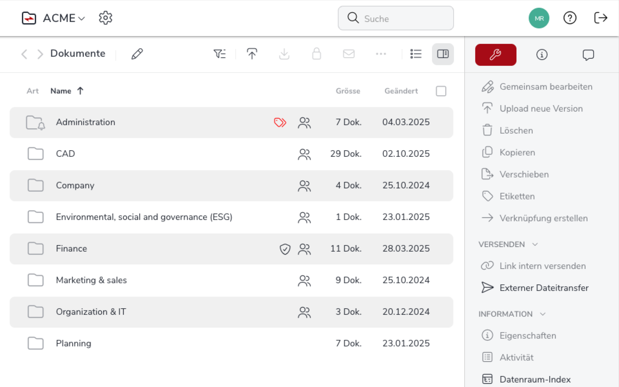The height and width of the screenshot is (387, 619).
Task: Open the help question mark icon
Action: coord(570,18)
